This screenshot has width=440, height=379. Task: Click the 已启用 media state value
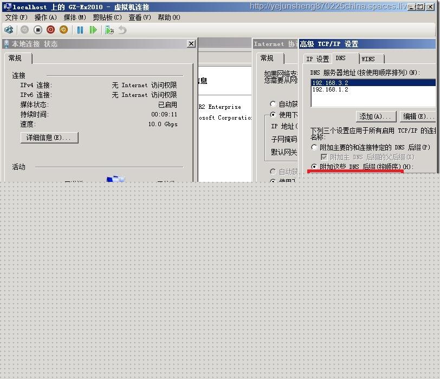167,104
